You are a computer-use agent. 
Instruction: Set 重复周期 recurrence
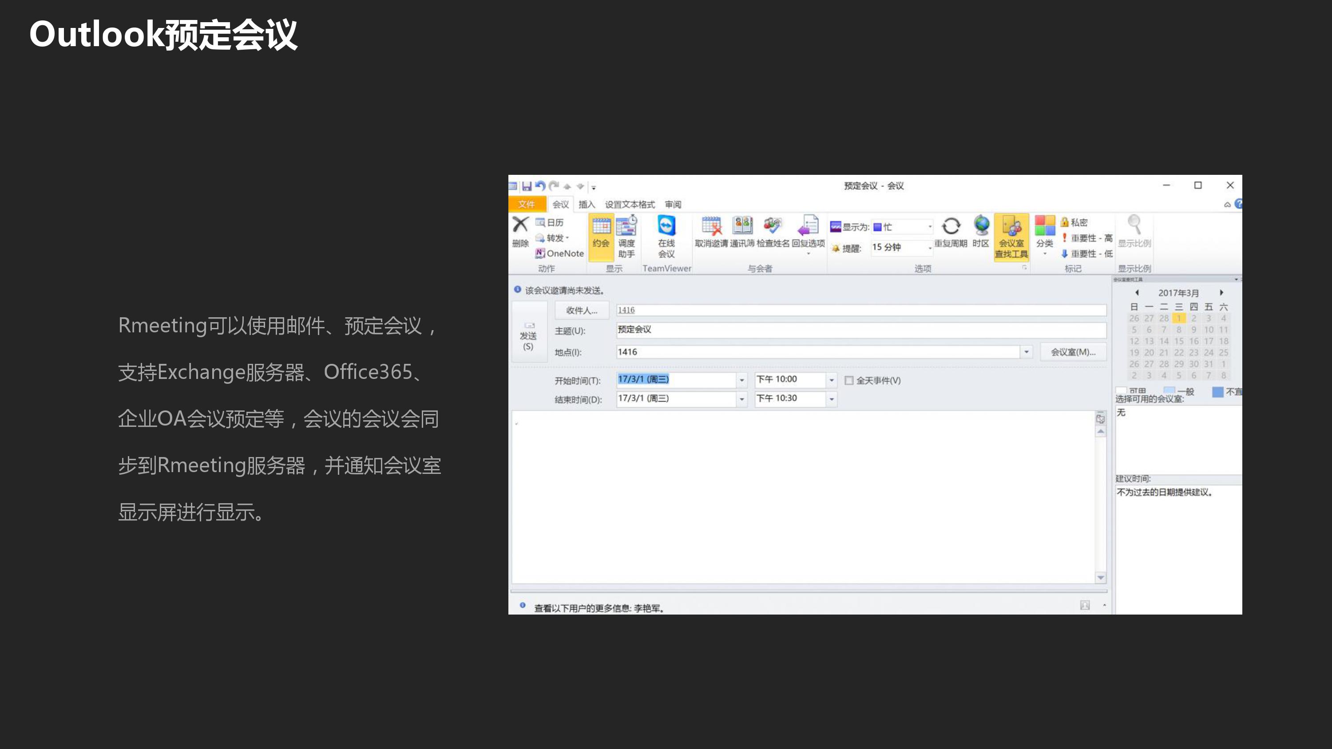(x=951, y=232)
